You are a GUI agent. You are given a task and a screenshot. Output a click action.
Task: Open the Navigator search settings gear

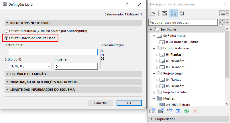click(224, 23)
